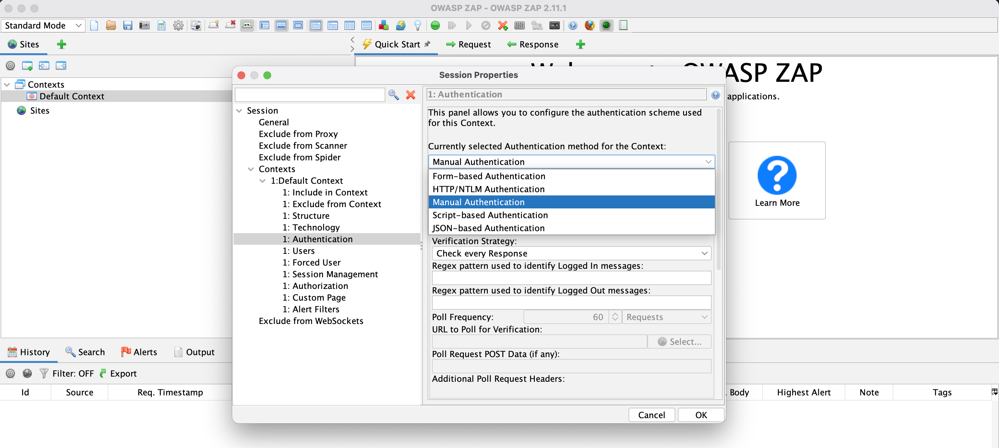Open Session Properties spreadsheet icon in toolbar
Screen dimensions: 999x448
161,26
